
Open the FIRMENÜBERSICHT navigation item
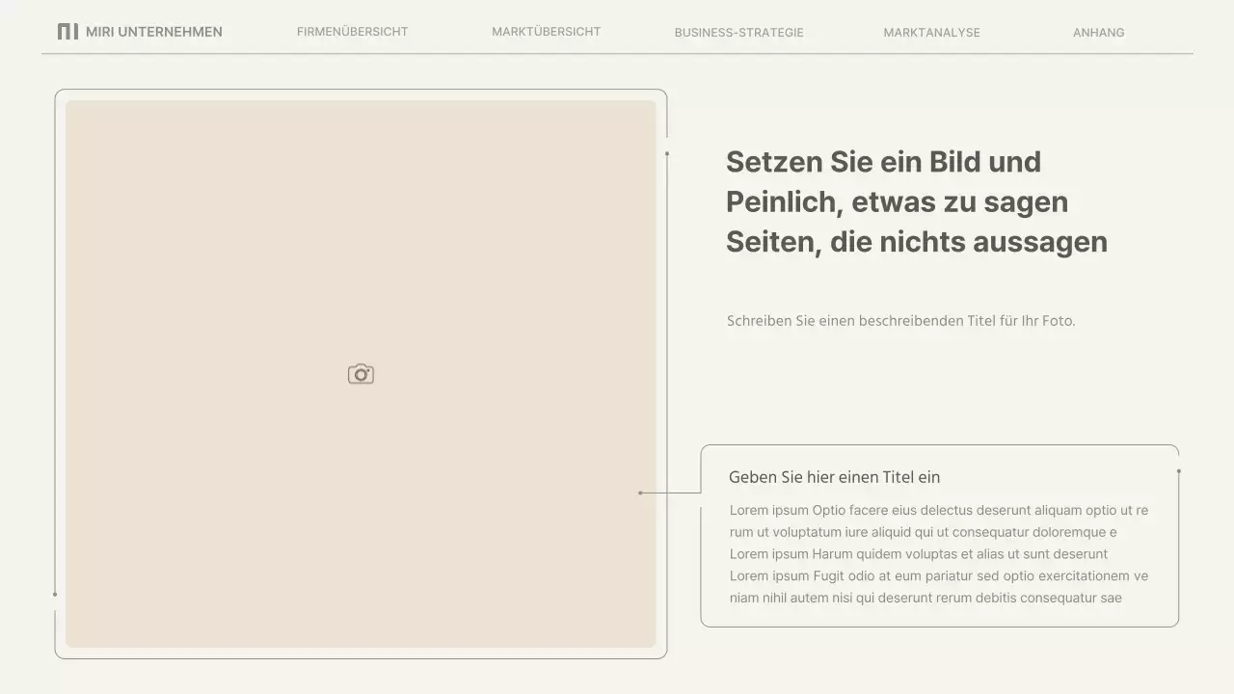[352, 32]
